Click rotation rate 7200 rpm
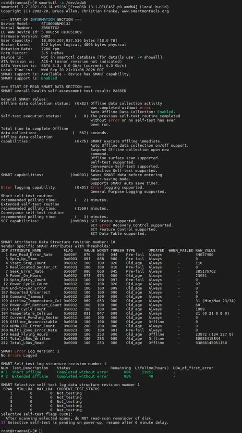Image resolution: width=242 pixels, height=433 pixels. click(x=50, y=49)
